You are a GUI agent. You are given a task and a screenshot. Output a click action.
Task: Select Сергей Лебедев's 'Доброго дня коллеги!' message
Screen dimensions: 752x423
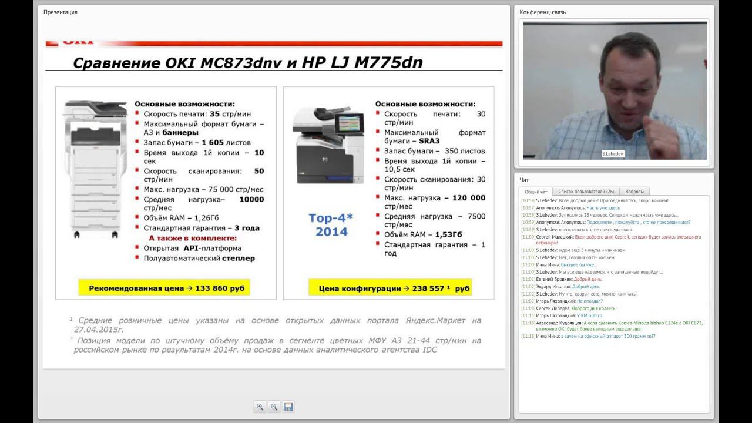pos(569,308)
